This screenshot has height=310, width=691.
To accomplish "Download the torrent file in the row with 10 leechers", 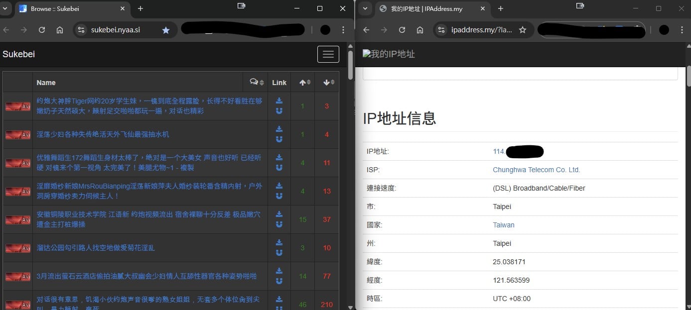I will (x=279, y=242).
